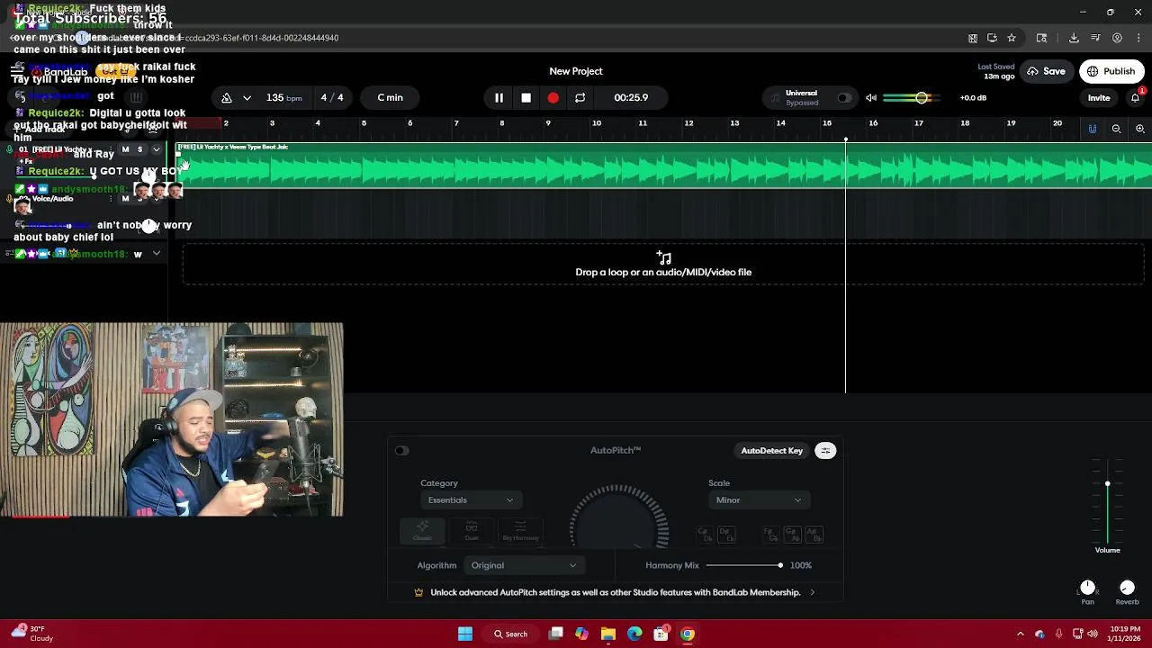Screen dimensions: 1152x648
Task: Open Microsoft Edge from the taskbar
Action: pyautogui.click(x=634, y=634)
